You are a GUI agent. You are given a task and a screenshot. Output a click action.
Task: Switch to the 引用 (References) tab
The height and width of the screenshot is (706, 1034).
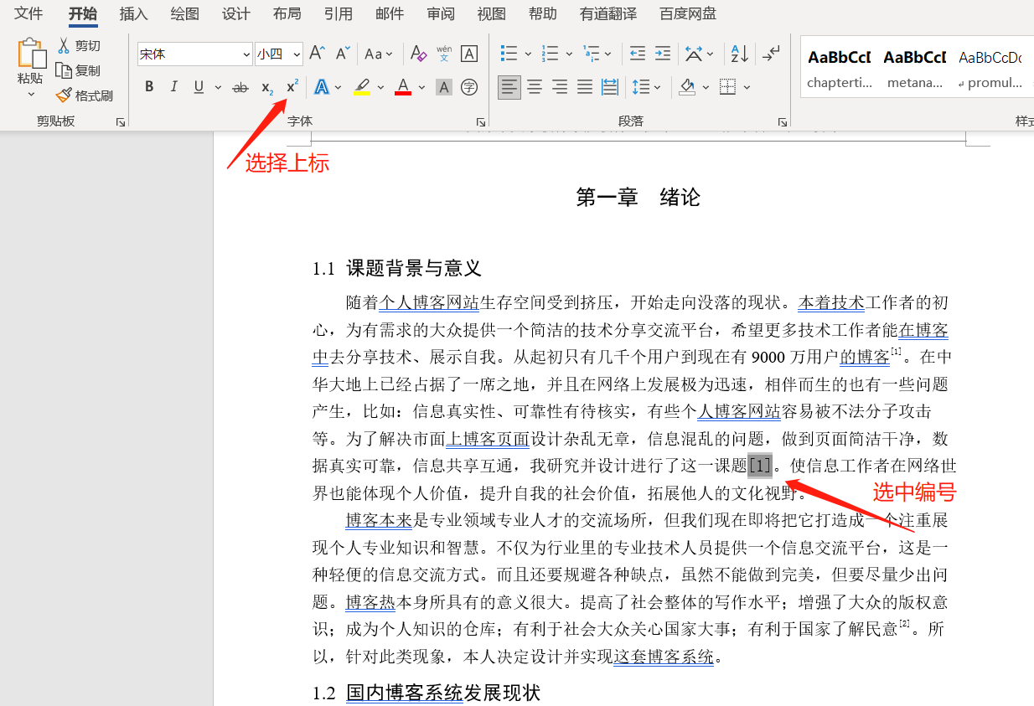pos(338,13)
